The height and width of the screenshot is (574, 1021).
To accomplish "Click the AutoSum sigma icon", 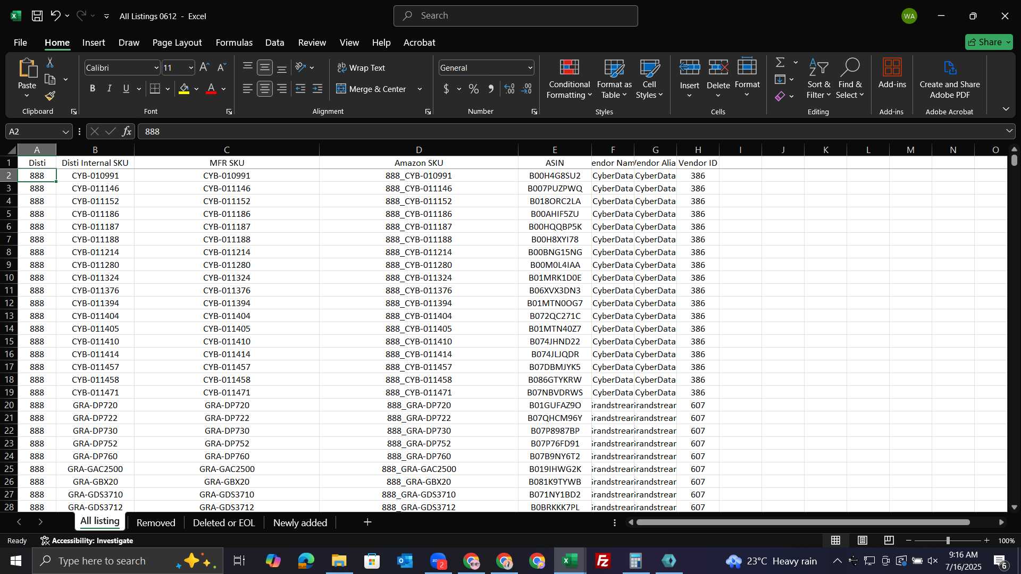I will [x=780, y=63].
